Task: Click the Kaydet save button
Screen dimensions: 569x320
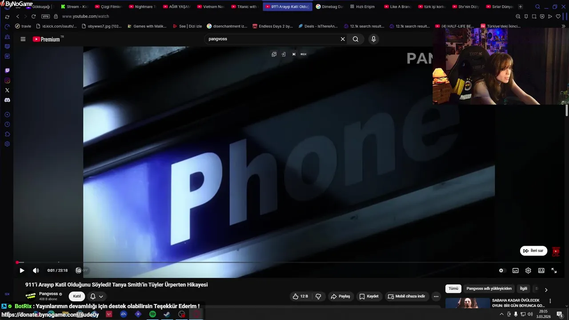Action: (x=369, y=296)
